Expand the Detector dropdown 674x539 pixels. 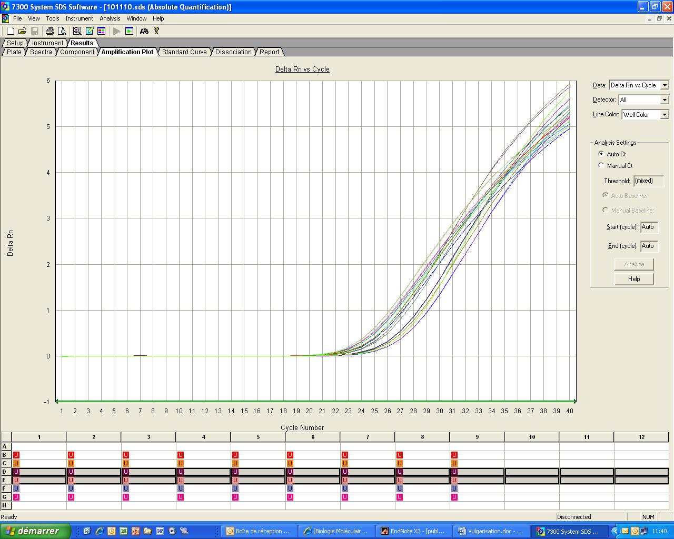coord(665,100)
